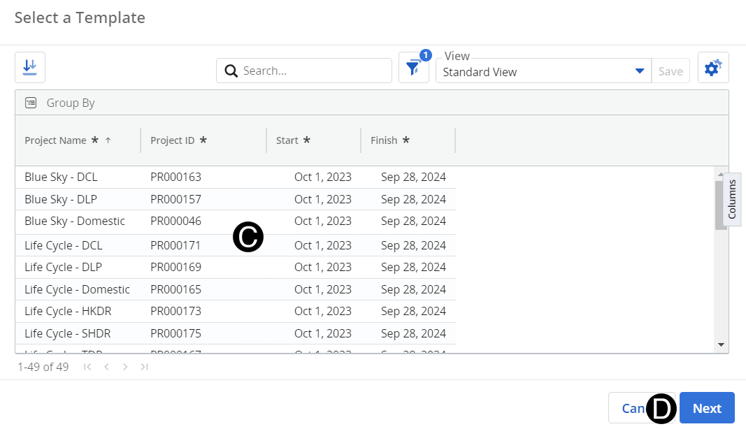Click the search magnifier icon
The image size is (746, 429).
click(230, 71)
